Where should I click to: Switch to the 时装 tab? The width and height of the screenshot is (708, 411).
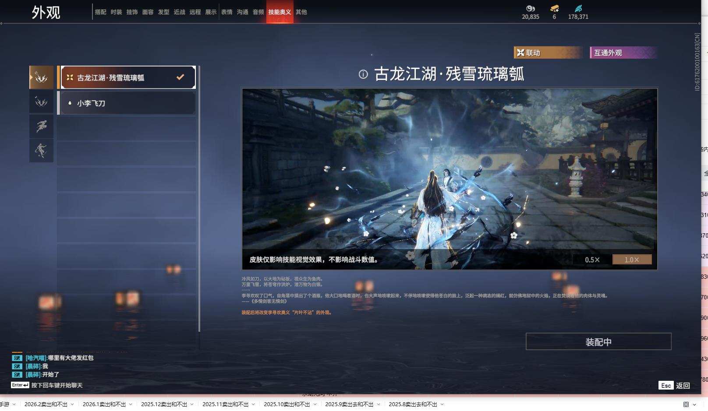point(116,12)
